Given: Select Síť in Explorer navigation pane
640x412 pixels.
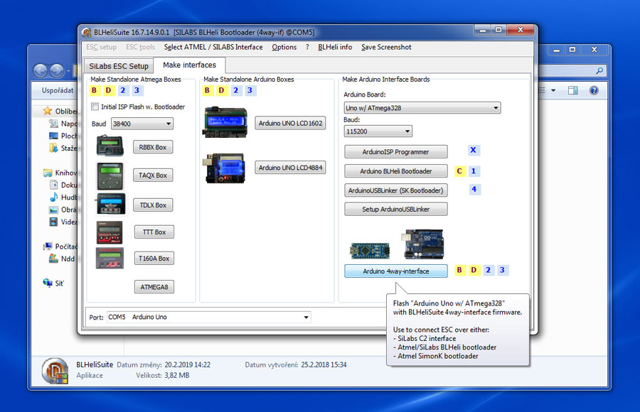Looking at the screenshot, I should coord(60,283).
